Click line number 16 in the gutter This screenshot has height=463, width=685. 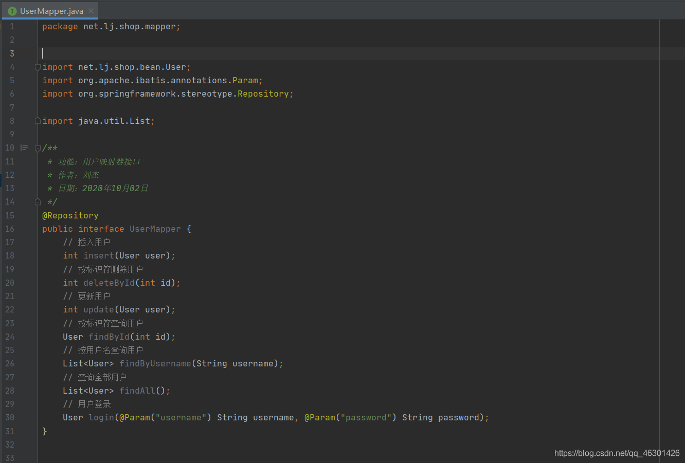10,229
